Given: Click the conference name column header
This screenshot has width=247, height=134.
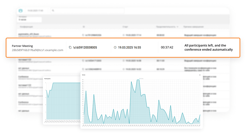Looking at the screenshot, I should (26, 27).
